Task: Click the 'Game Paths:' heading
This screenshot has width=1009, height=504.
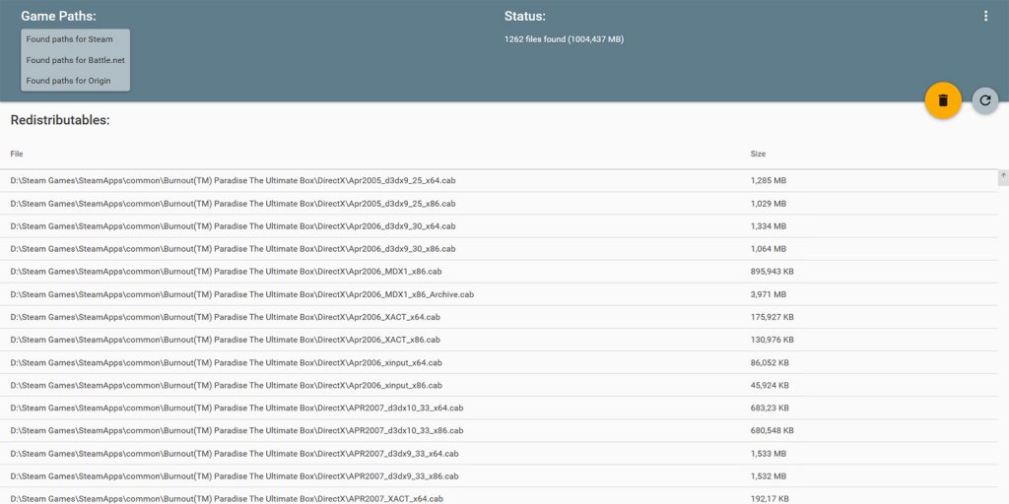Action: (x=58, y=16)
